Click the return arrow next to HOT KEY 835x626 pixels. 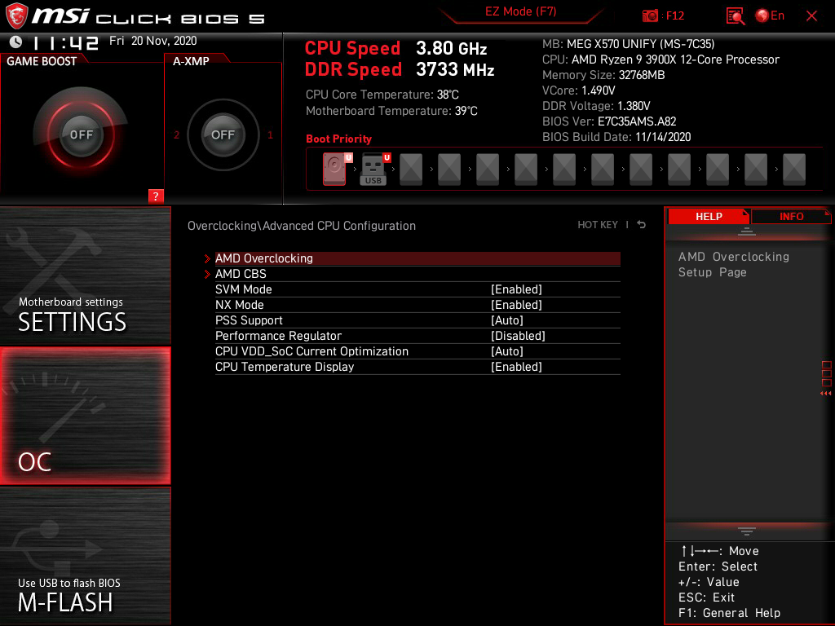(x=641, y=224)
